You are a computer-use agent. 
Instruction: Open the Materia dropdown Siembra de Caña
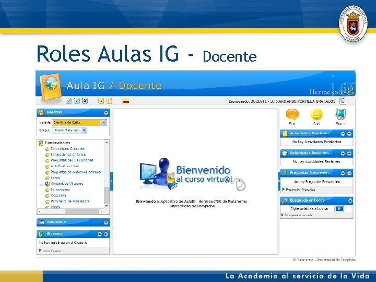click(x=79, y=122)
